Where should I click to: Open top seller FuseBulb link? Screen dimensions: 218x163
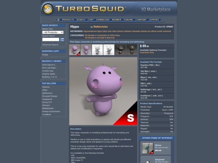tap(46, 114)
